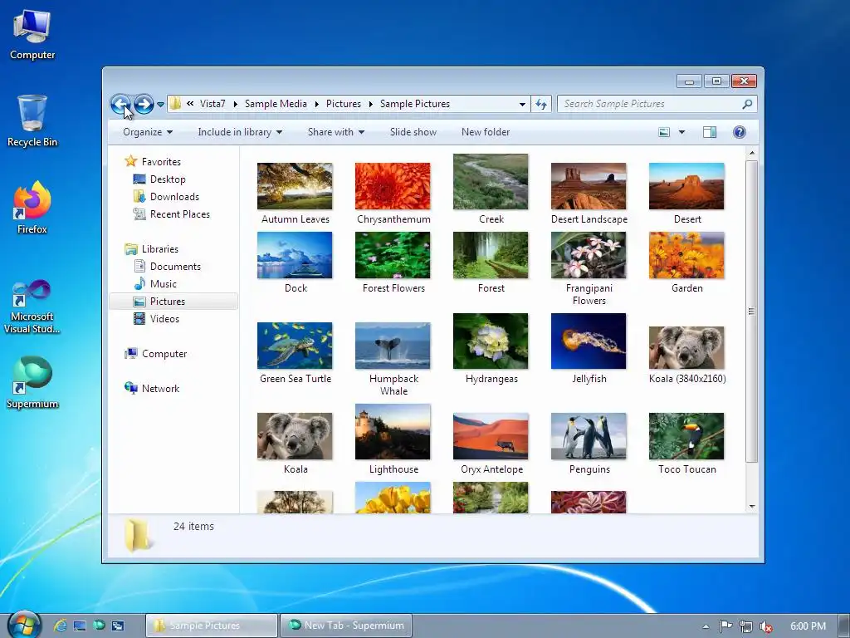Select the Pictures library
Viewport: 850px width, 638px height.
tap(173, 301)
